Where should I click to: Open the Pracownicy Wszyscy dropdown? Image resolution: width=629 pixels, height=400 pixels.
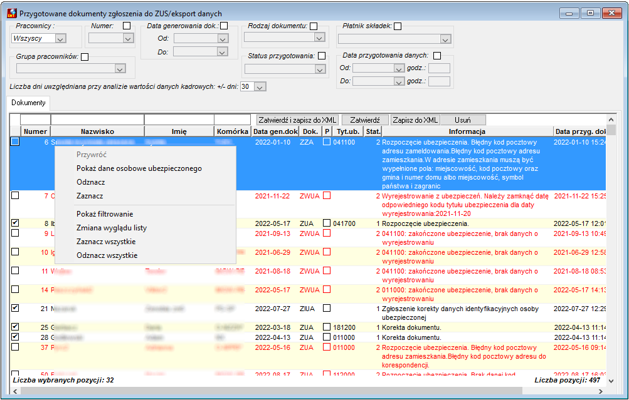(61, 38)
